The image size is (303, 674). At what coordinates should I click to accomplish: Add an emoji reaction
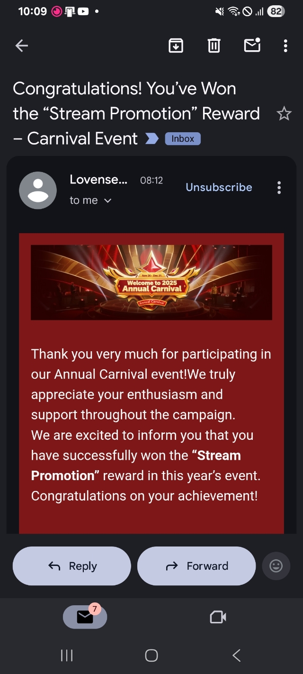tap(276, 566)
